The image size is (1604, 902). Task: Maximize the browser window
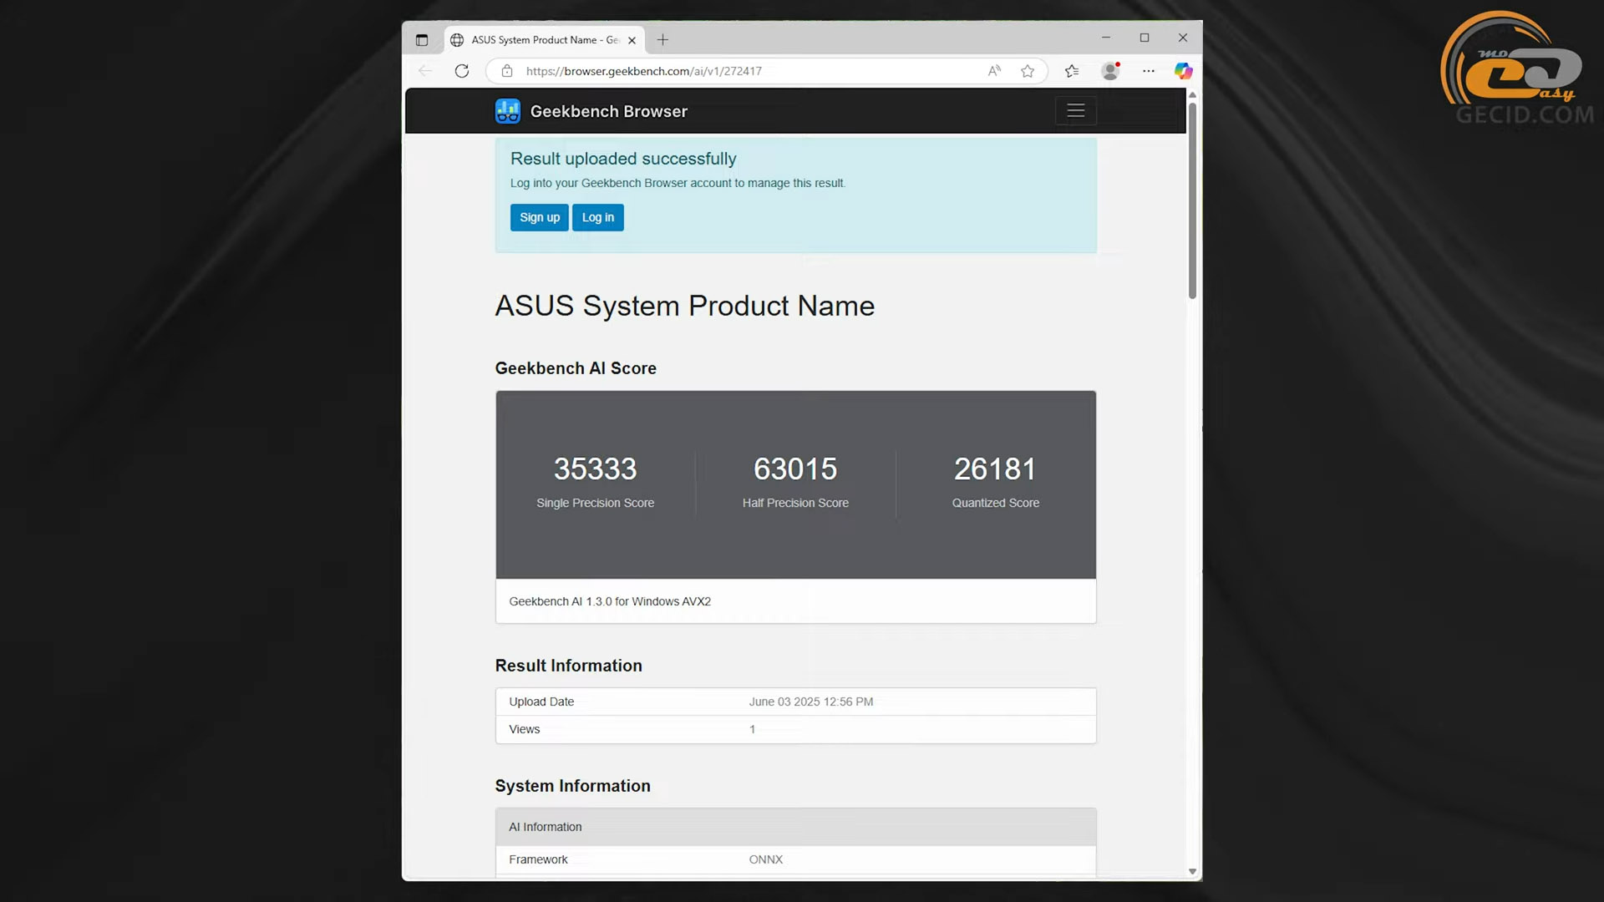(x=1145, y=38)
